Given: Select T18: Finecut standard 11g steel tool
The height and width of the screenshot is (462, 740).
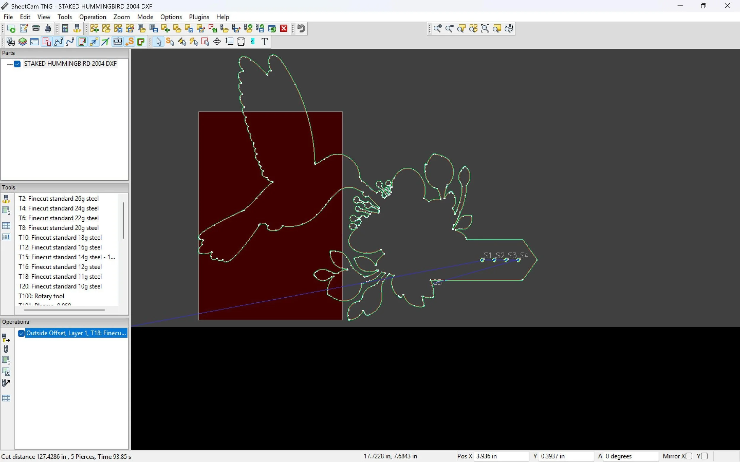Looking at the screenshot, I should click(x=60, y=277).
